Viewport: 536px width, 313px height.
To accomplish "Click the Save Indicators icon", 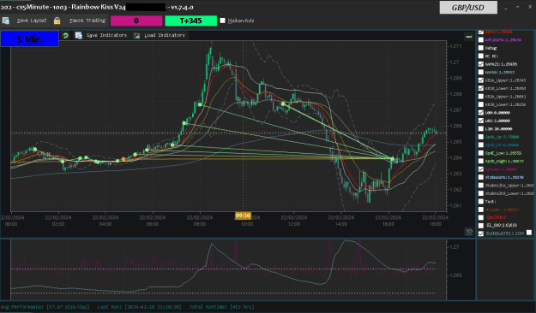I will pyautogui.click(x=79, y=35).
